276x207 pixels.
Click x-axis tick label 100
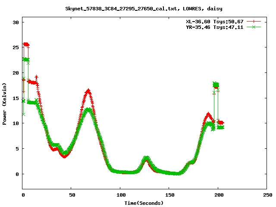[x=121, y=195]
